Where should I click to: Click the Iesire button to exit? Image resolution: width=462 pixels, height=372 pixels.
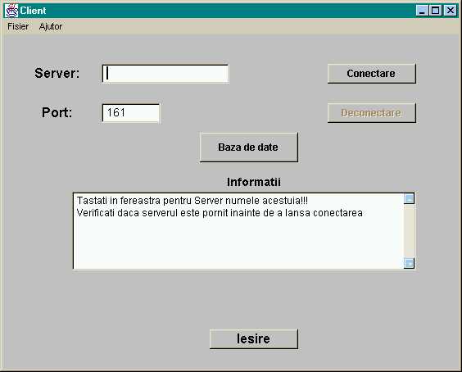coord(254,338)
